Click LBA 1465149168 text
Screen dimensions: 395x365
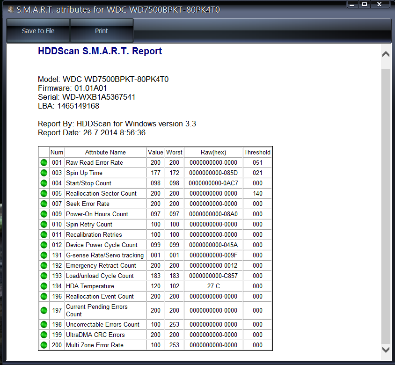(x=68, y=106)
